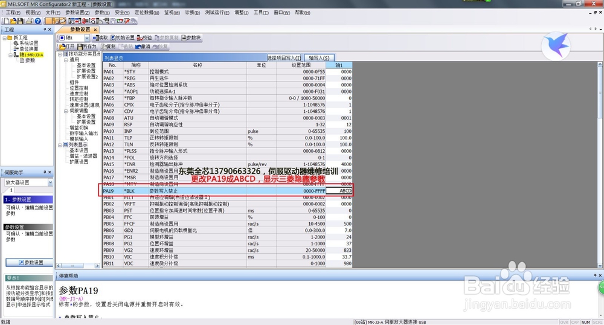The width and height of the screenshot is (604, 325).
Task: Select 1. 参数设置 step in servo assistant
Action: pos(28,199)
